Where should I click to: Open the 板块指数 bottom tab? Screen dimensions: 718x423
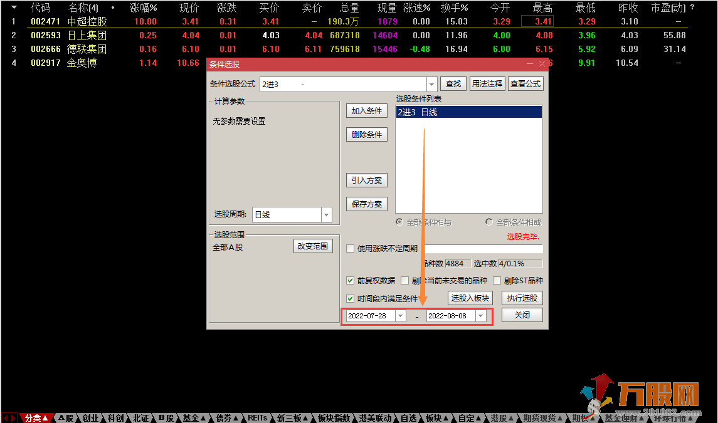(334, 418)
